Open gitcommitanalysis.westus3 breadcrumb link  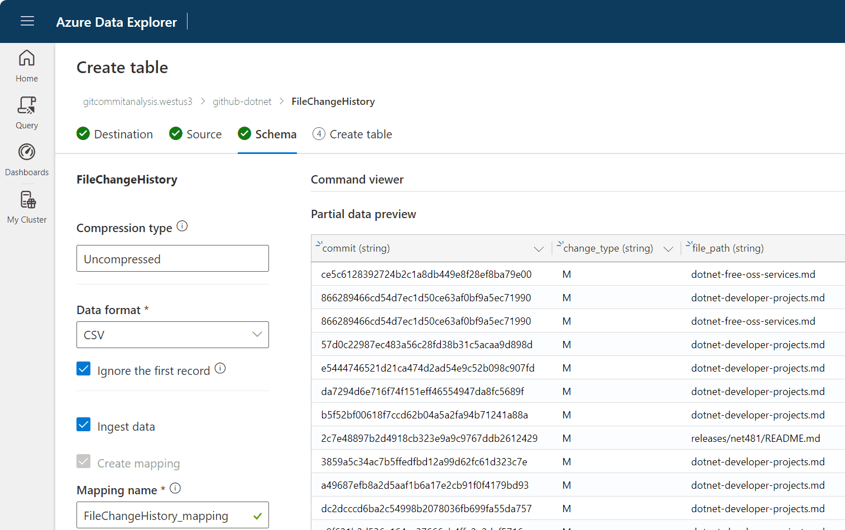click(x=138, y=102)
